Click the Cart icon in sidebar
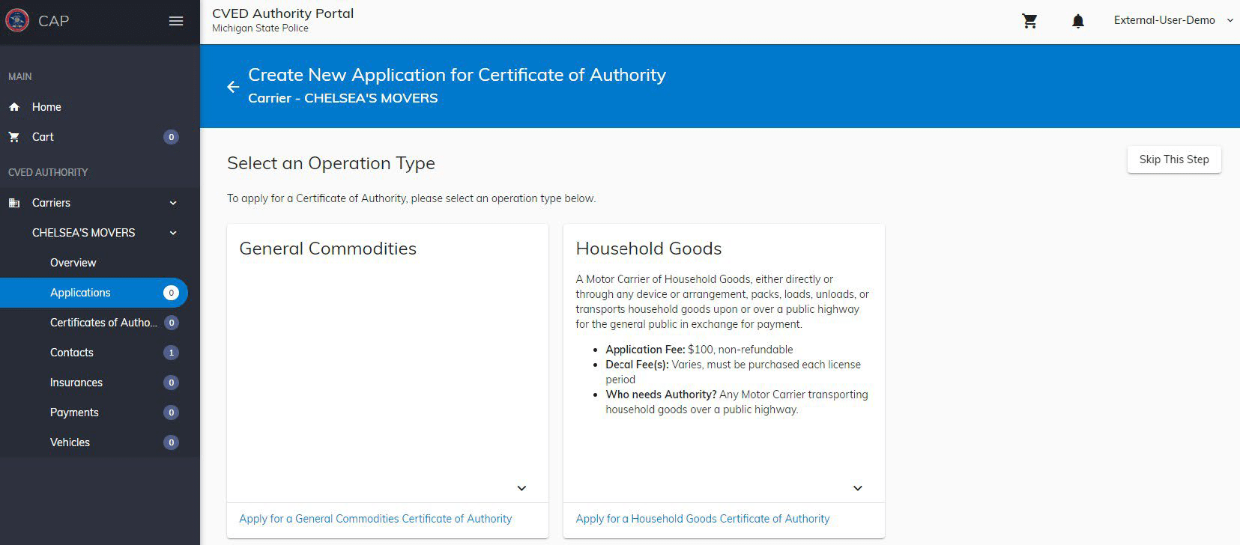Image resolution: width=1240 pixels, height=545 pixels. point(14,137)
